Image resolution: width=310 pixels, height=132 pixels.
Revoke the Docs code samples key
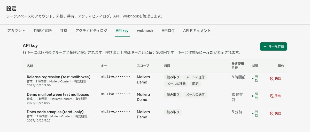[x=276, y=113]
